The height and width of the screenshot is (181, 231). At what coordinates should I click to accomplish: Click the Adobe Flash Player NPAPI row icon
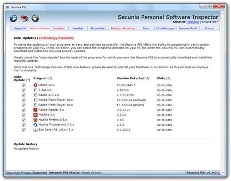point(35,105)
